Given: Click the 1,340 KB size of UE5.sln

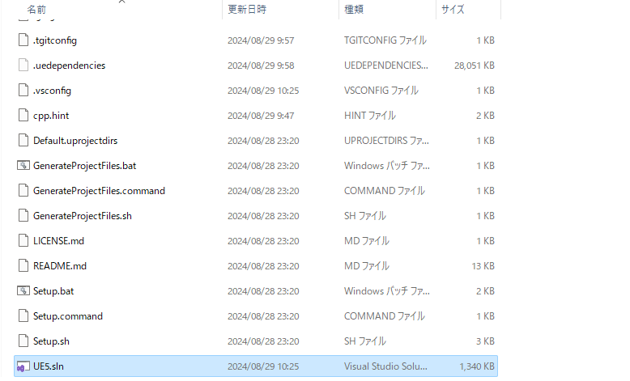Looking at the screenshot, I should coord(477,366).
